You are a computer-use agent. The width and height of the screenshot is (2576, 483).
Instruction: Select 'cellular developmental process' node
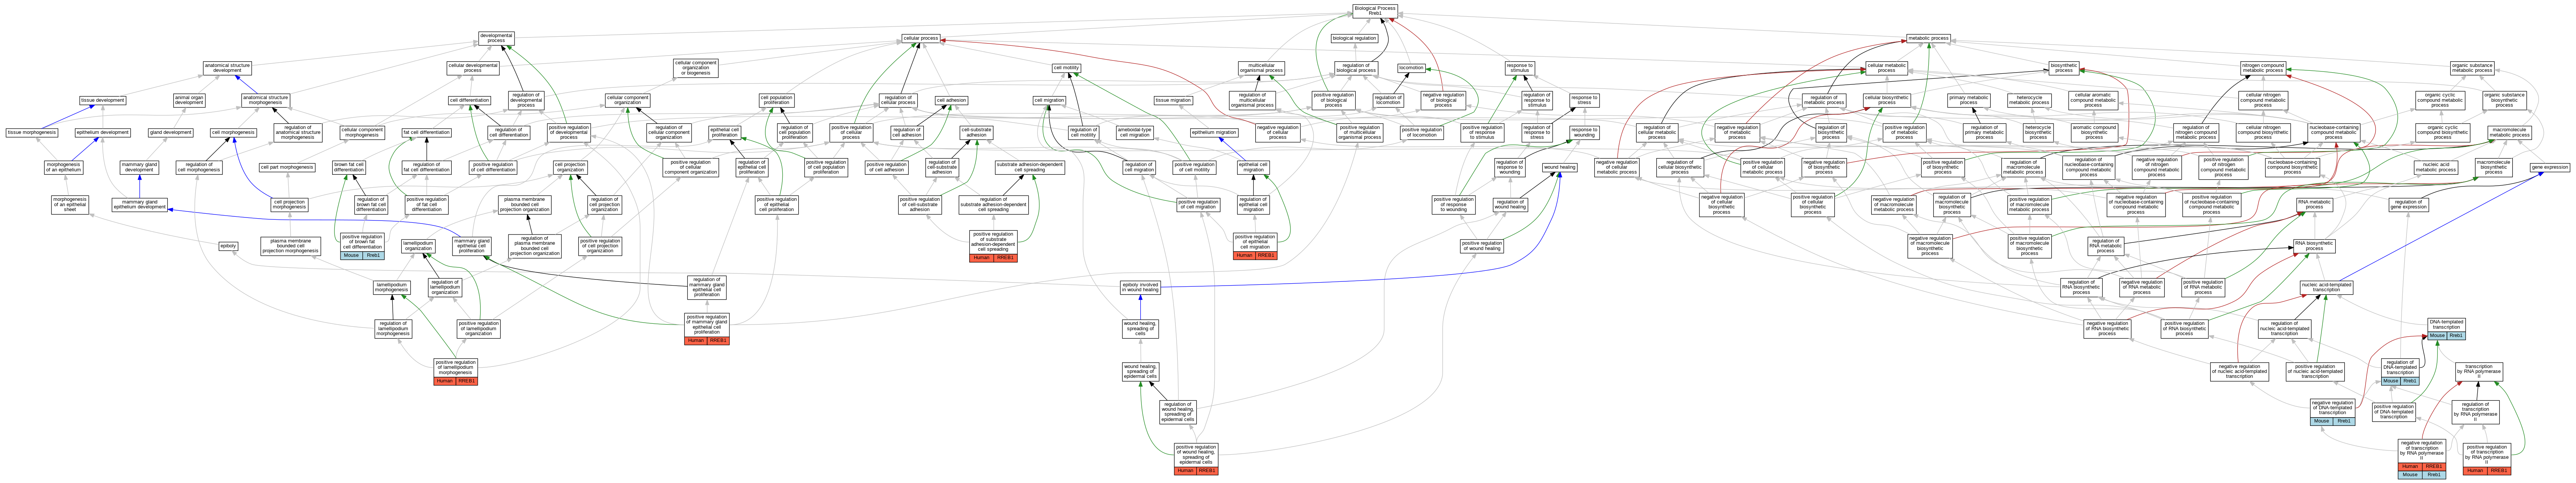pos(472,68)
